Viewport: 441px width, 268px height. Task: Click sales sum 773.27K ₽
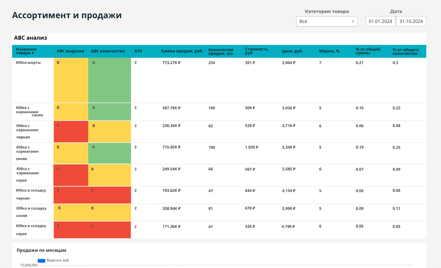[x=171, y=63]
